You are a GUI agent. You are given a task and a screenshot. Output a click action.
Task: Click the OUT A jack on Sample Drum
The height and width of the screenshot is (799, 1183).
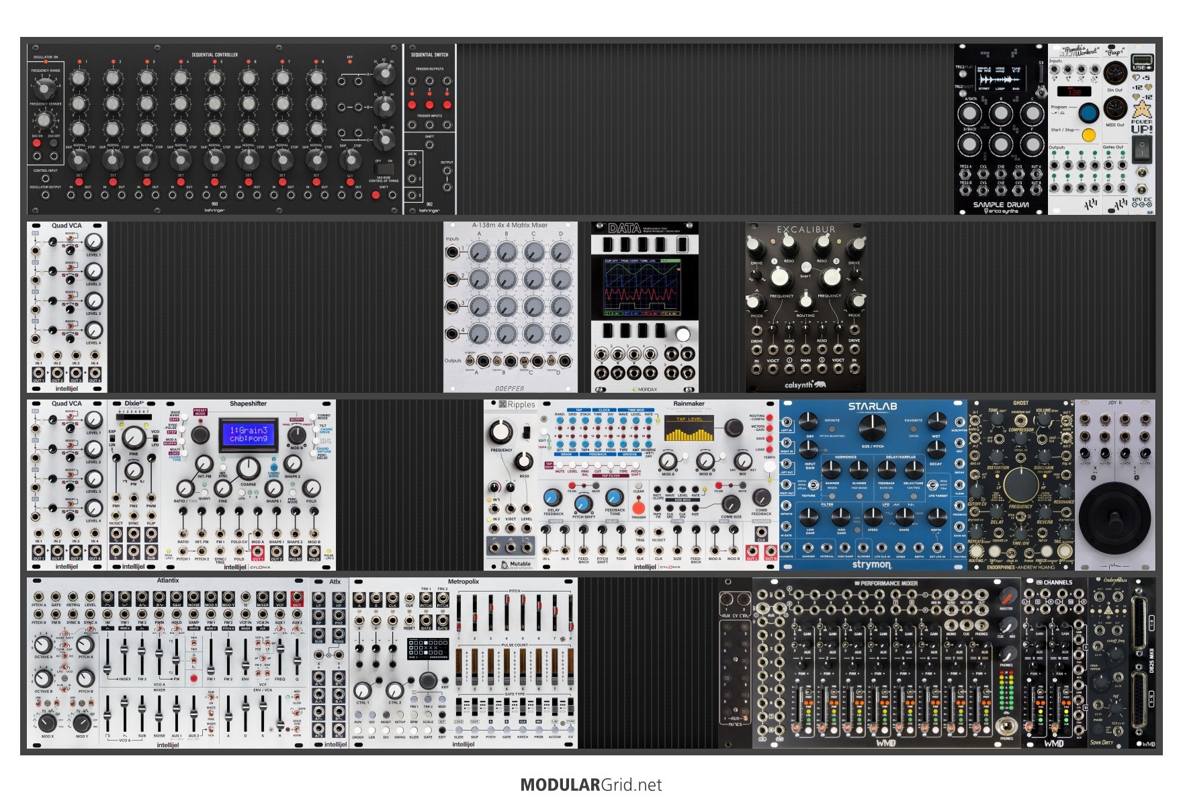point(1036,175)
